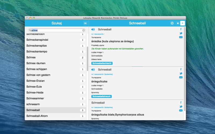Screen dimensions: 215x134
Task: Click the word list scrollbar thumb
Action: [x=88, y=59]
